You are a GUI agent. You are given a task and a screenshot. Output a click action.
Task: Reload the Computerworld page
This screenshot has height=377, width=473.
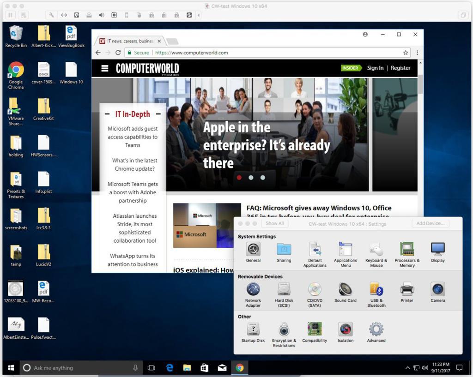click(x=118, y=53)
